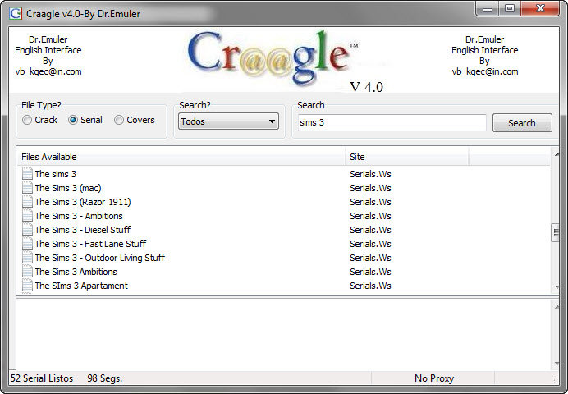Click file icon beside 'The Sims 3 (mac)'
The width and height of the screenshot is (568, 394).
coord(27,188)
